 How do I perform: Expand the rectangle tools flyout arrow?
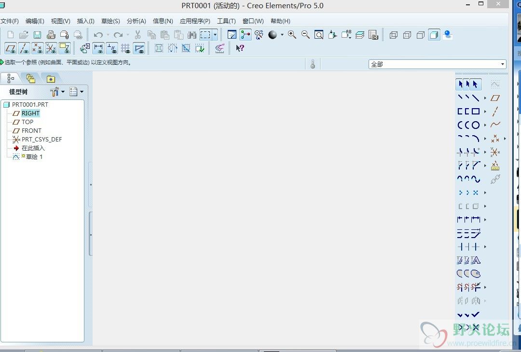tap(485, 112)
